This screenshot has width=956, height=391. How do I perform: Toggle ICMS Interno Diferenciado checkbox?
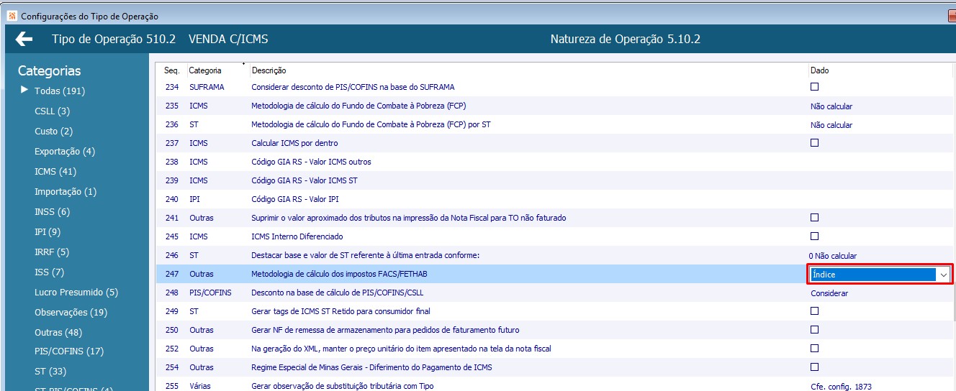tap(815, 236)
